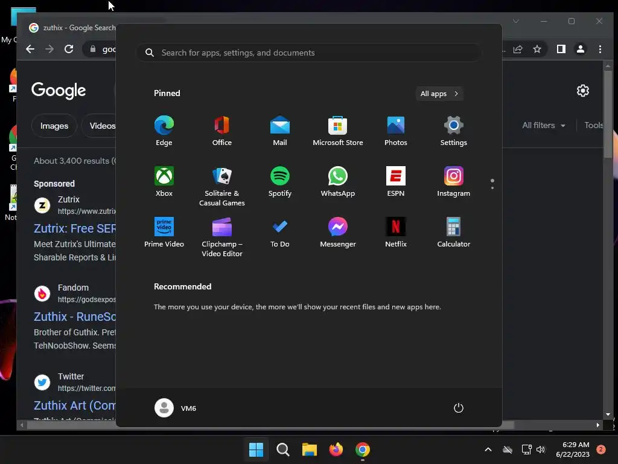Screen dimensions: 618x464
Task: Open taskbar Search
Action: point(282,449)
